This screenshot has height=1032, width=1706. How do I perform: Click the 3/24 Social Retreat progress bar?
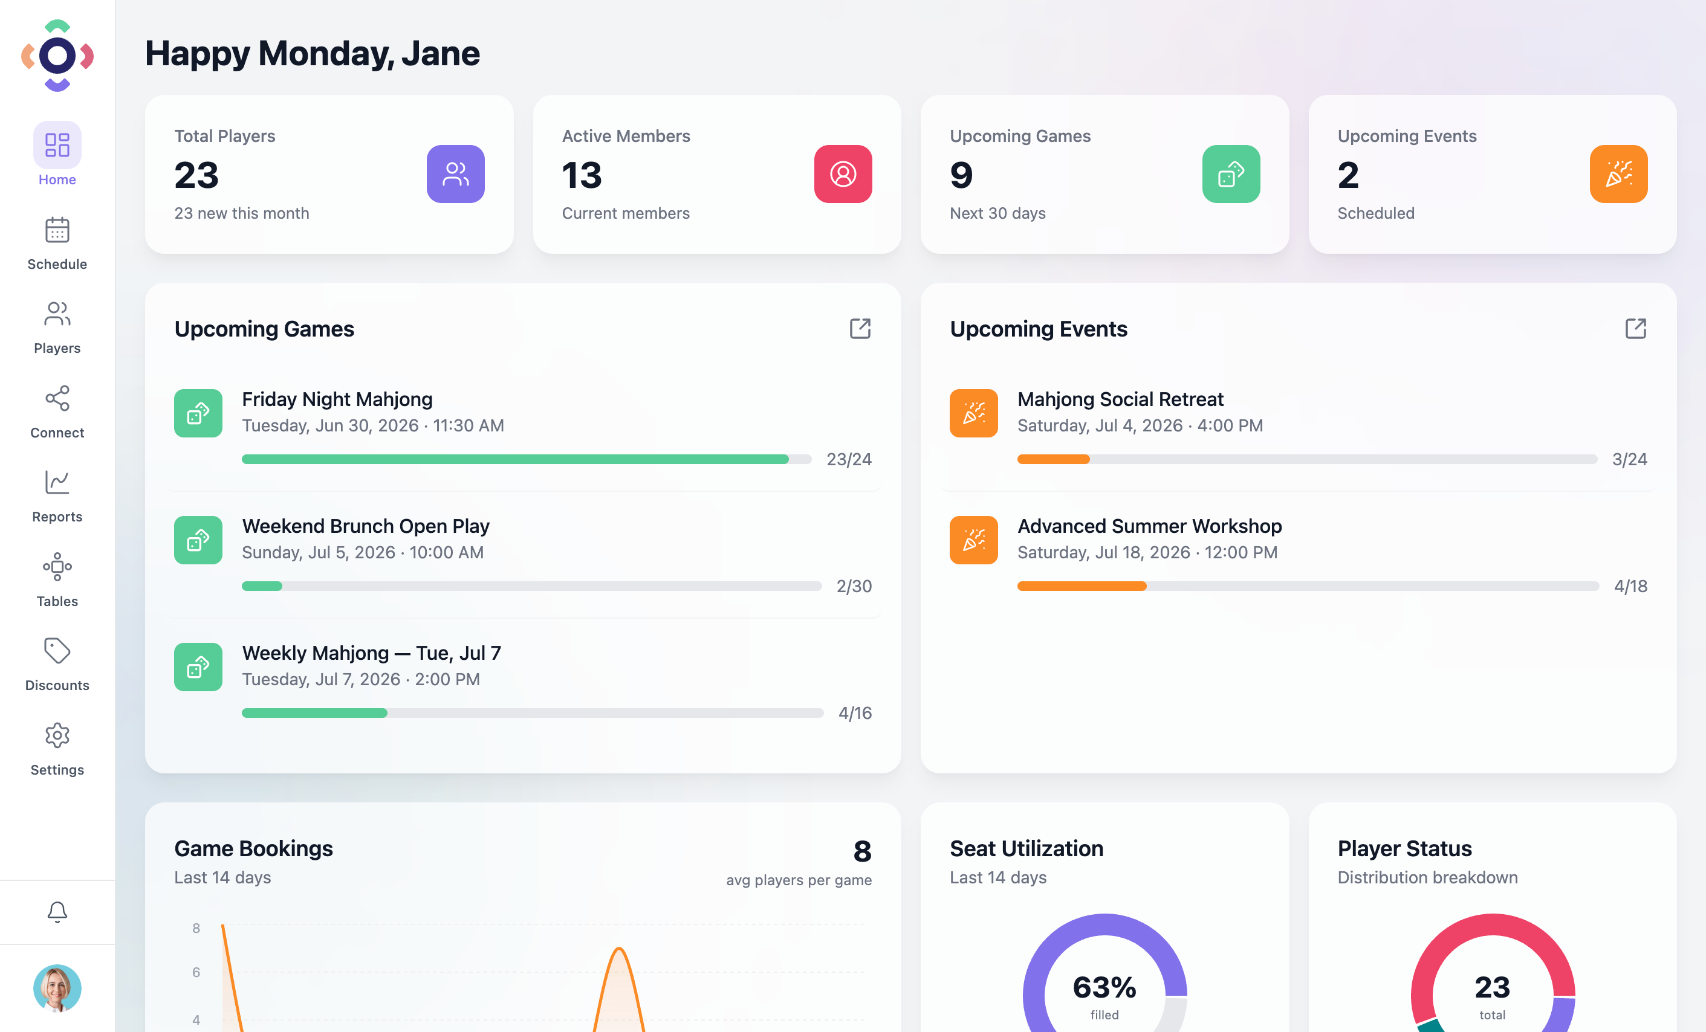[1307, 459]
